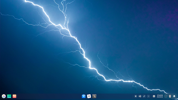Viewport: 178px width, 100px height.
Task: Open the power options button
Action: (166, 96)
